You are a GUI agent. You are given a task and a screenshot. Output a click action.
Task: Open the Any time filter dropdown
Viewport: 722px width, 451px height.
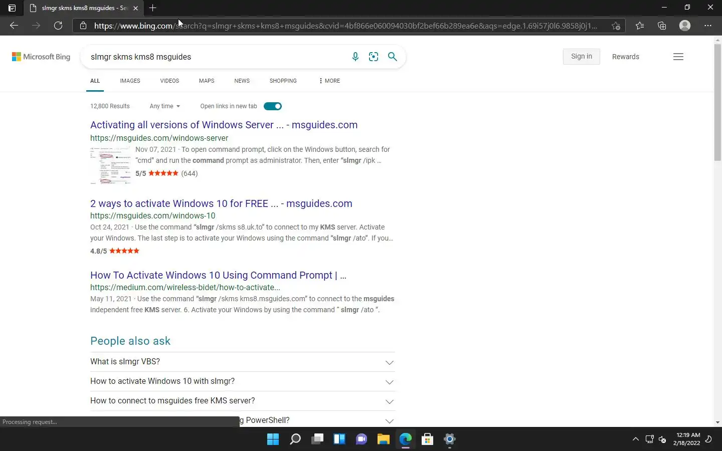click(x=164, y=106)
